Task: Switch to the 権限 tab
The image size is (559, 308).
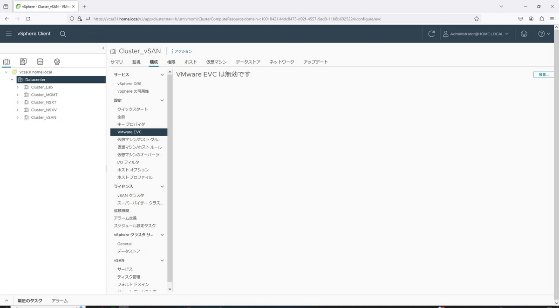Action: [x=171, y=62]
